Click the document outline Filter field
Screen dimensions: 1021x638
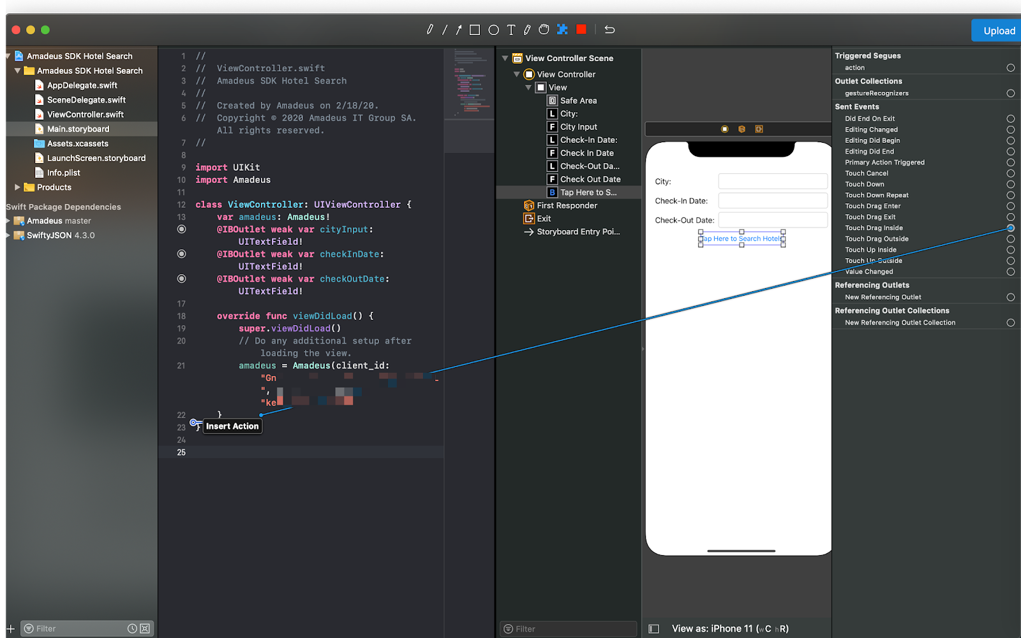[x=568, y=629]
